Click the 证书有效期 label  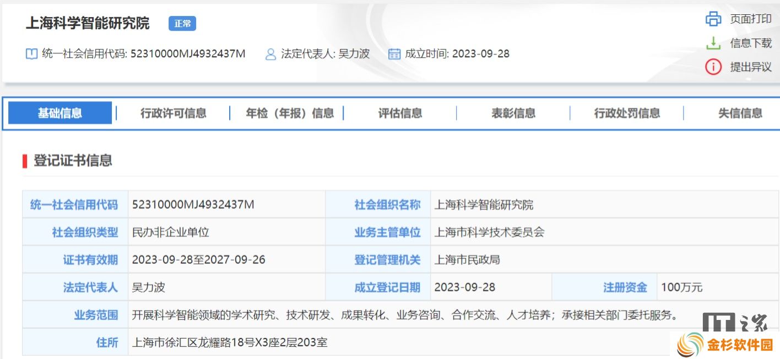tap(90, 259)
